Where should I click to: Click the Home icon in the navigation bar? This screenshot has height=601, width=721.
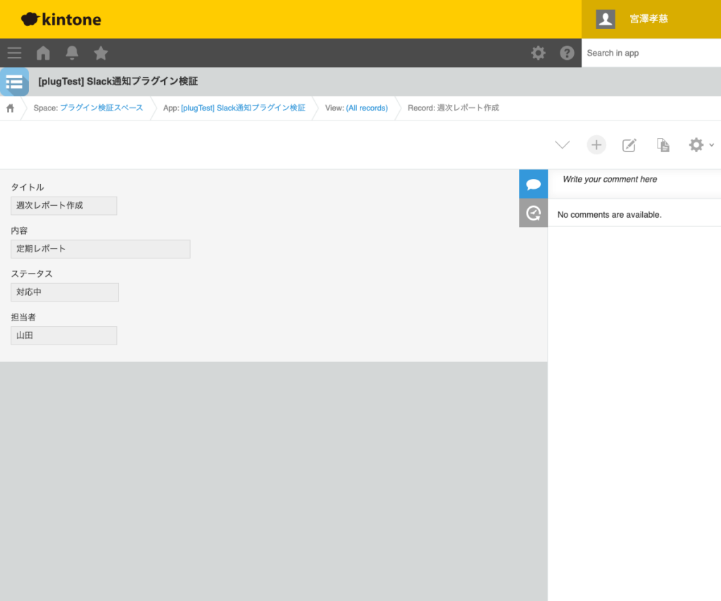tap(42, 53)
